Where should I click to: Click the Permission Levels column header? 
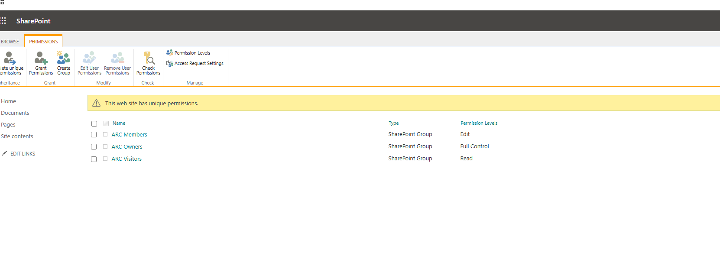coord(479,123)
